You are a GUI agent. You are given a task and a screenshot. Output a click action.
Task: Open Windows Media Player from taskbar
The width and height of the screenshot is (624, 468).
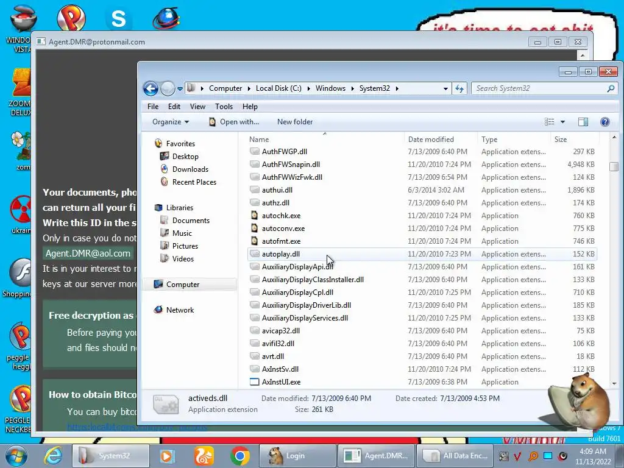coord(168,456)
